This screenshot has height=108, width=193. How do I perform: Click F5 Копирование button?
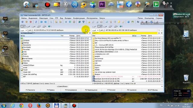click(71, 90)
